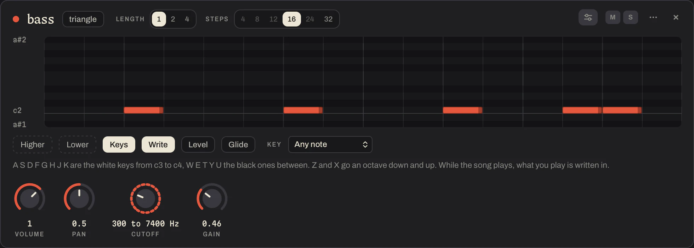Viewport: 694px width, 248px height.
Task: Click the Gain knob
Action: pyautogui.click(x=212, y=199)
